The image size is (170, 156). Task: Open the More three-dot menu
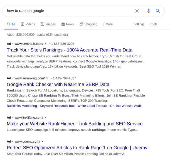pos(104,24)
